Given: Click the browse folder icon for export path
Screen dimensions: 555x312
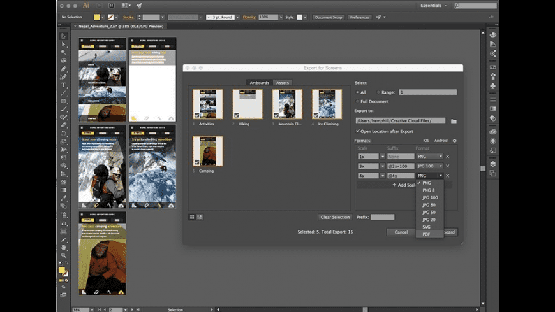Looking at the screenshot, I should pyautogui.click(x=454, y=120).
